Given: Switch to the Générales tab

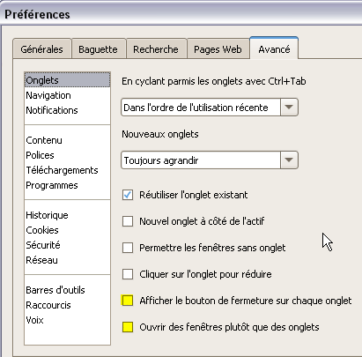Looking at the screenshot, I should 42,49.
